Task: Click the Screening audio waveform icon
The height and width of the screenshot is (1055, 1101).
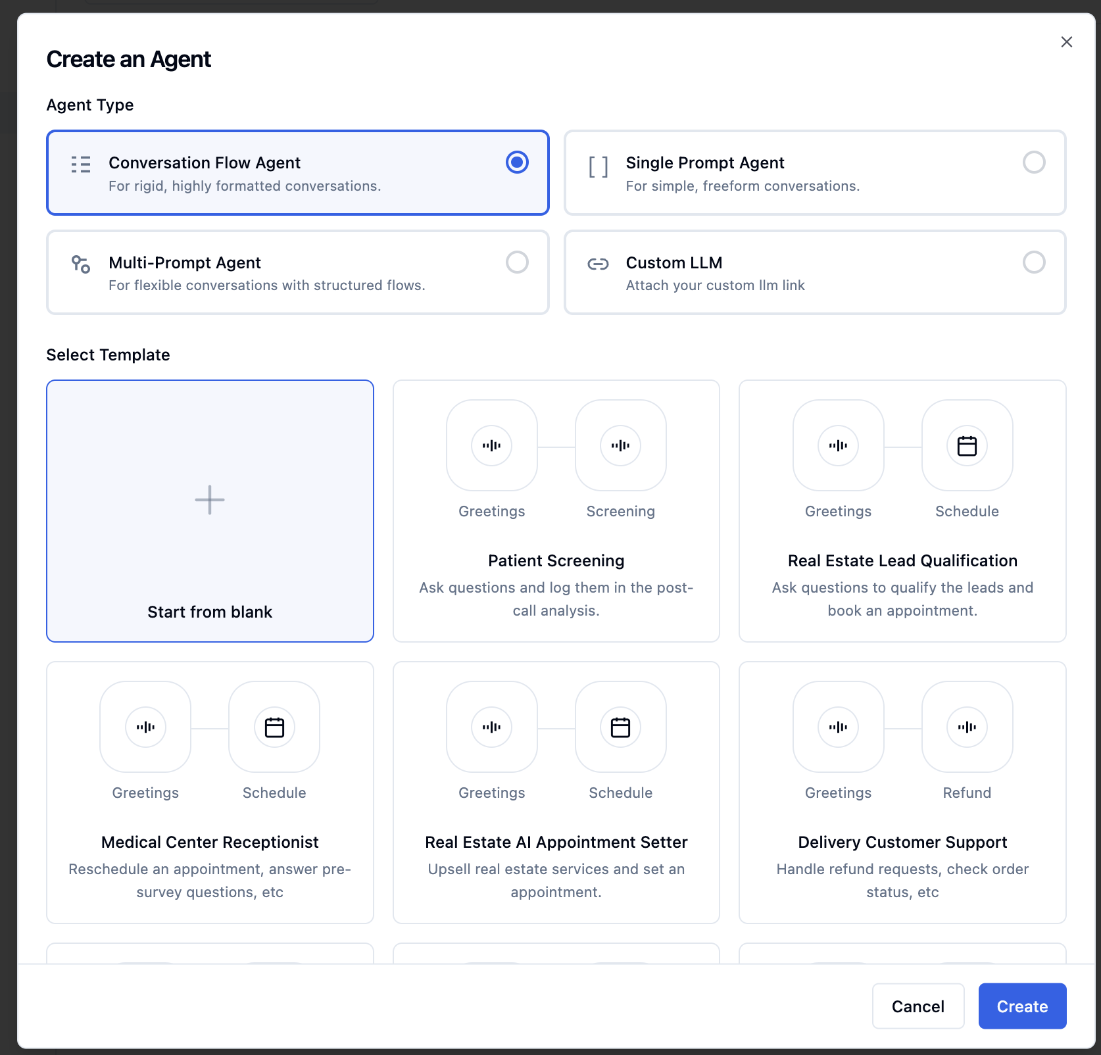Action: [x=620, y=445]
